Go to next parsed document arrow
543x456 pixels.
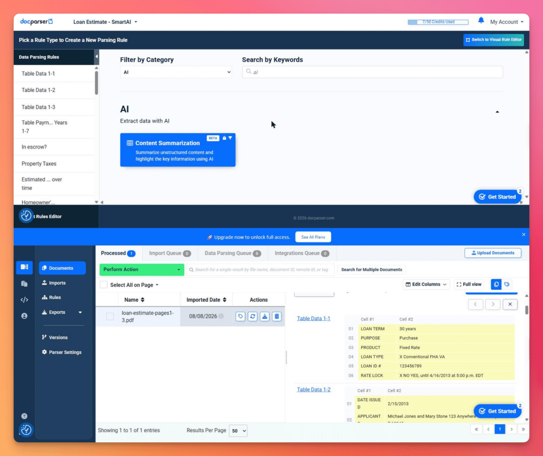[493, 304]
